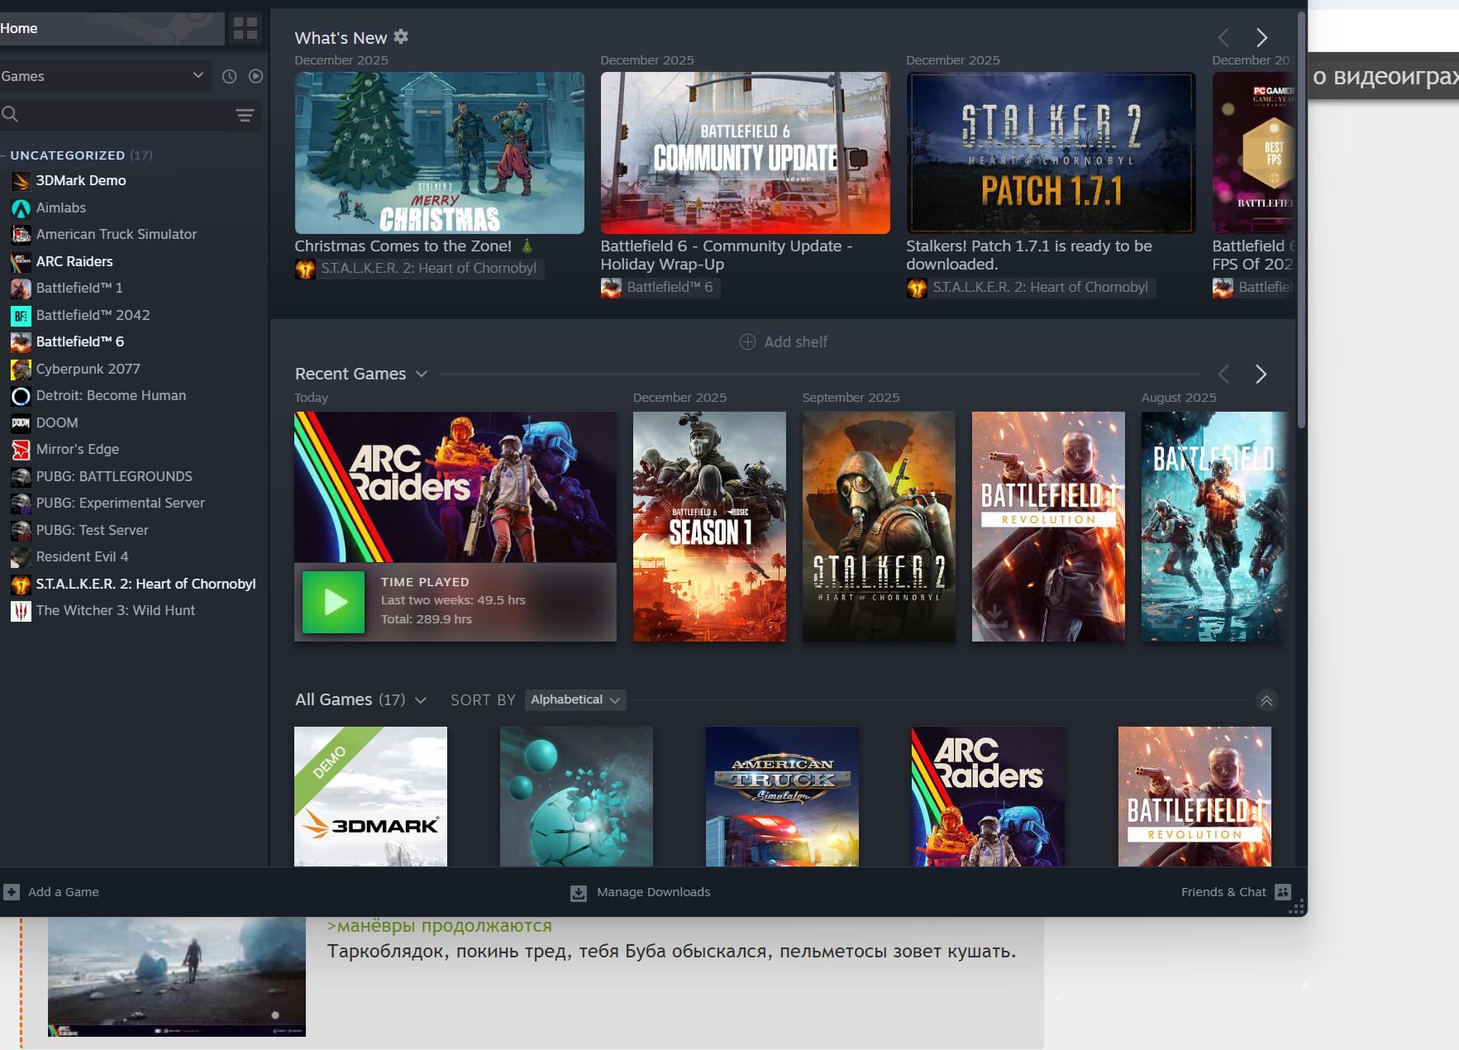
Task: Open video thumbnail in browser thread behind
Action: (x=177, y=976)
